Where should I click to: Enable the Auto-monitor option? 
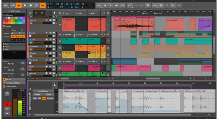[4, 86]
